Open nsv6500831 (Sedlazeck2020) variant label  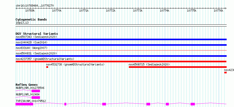pyautogui.click(x=36, y=53)
